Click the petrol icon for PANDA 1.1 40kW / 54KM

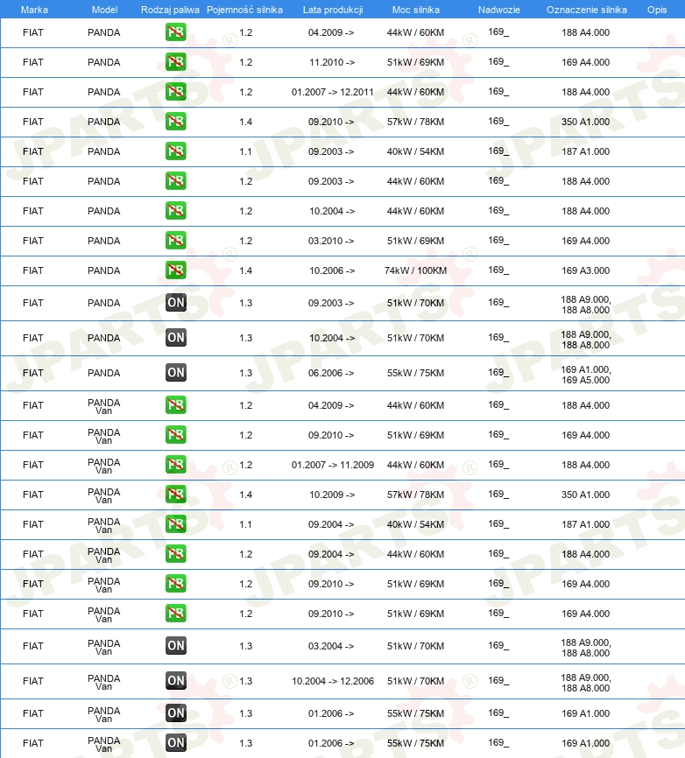tap(175, 151)
